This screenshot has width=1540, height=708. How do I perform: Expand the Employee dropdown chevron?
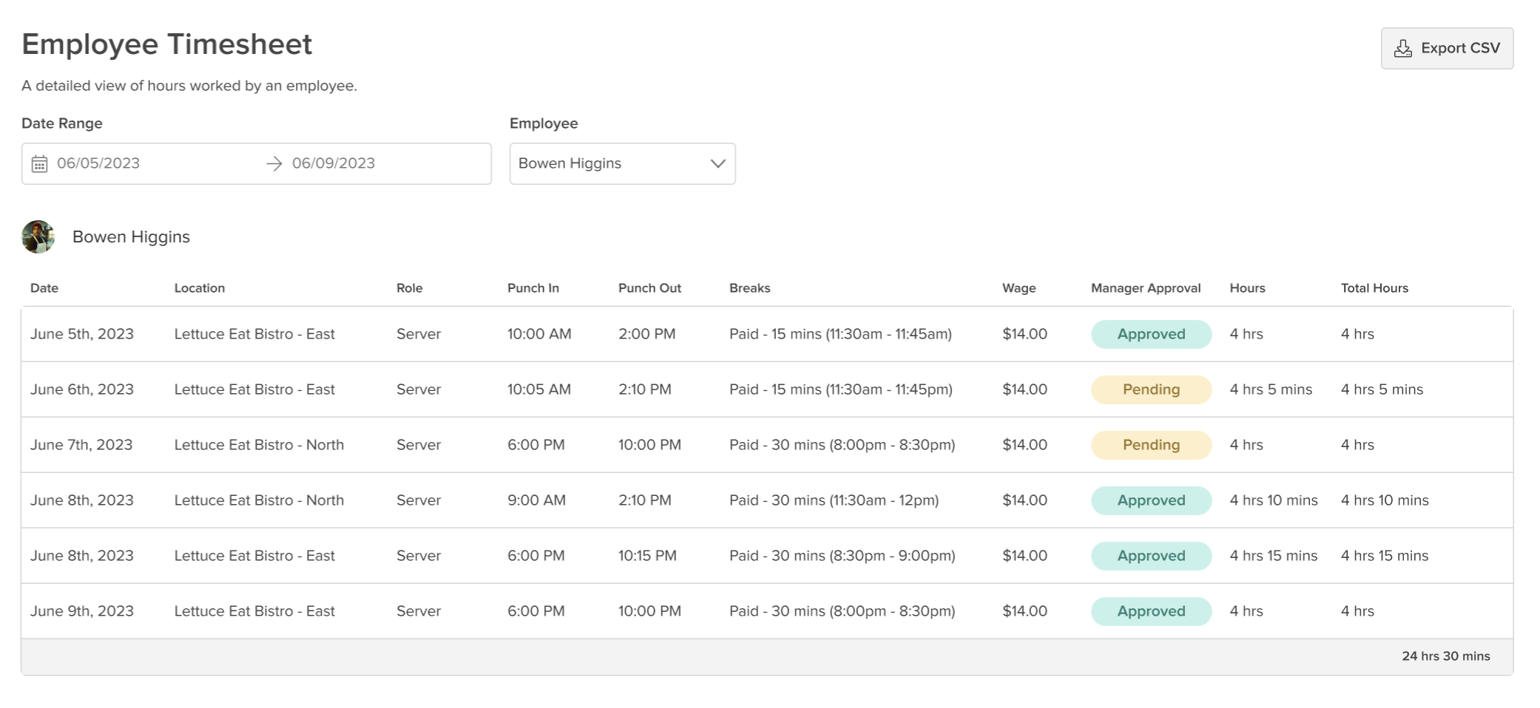click(717, 163)
